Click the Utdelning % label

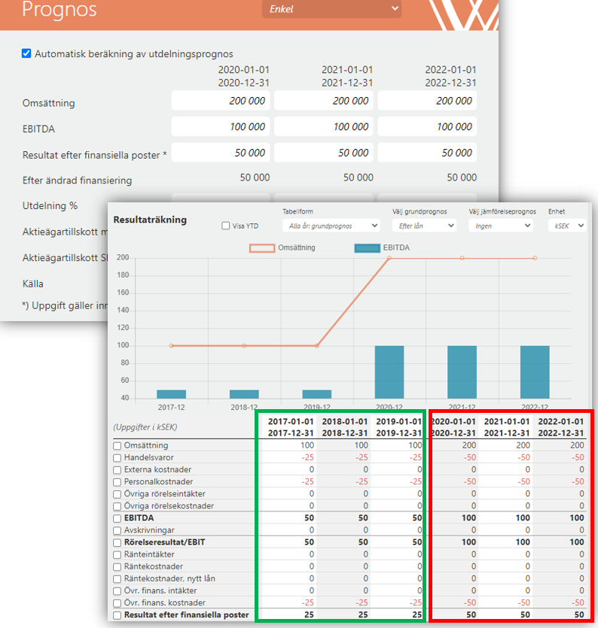coord(50,205)
